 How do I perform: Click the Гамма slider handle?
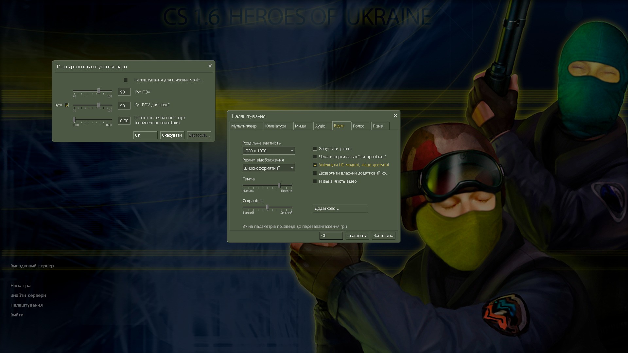(279, 185)
